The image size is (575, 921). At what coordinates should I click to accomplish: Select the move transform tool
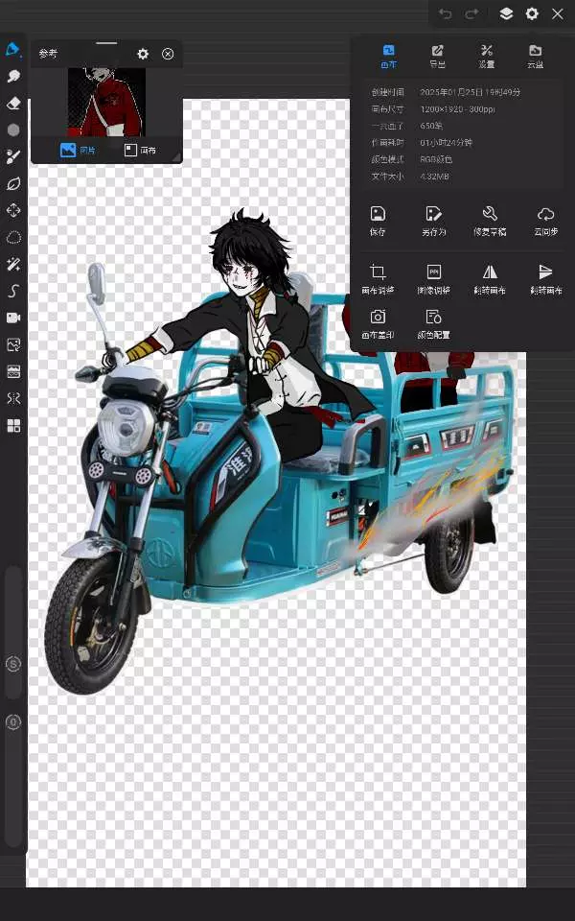12,210
